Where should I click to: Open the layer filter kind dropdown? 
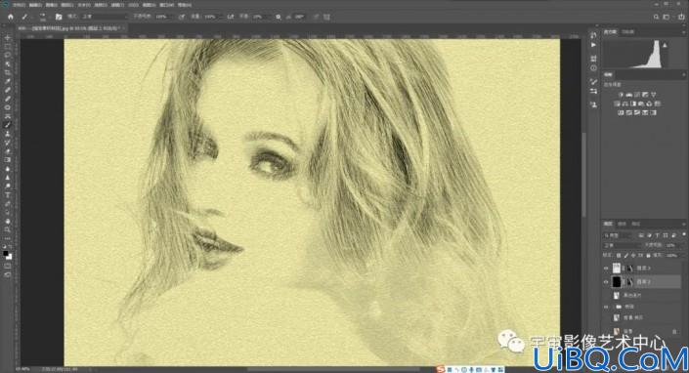pyautogui.click(x=618, y=235)
